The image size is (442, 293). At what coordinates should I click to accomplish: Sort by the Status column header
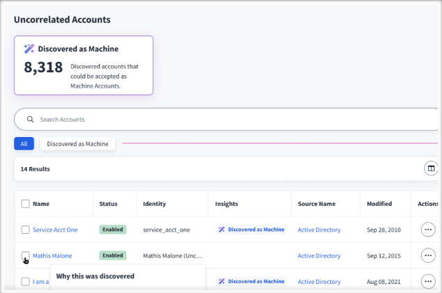[108, 204]
